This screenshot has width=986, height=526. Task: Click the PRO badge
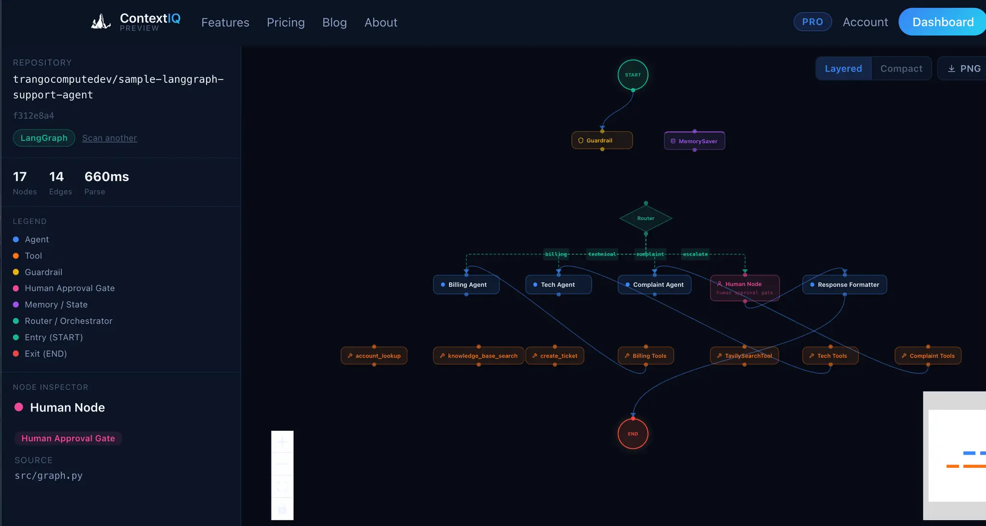(812, 22)
